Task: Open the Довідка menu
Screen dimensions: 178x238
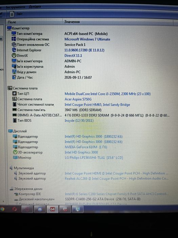Action: (35, 7)
